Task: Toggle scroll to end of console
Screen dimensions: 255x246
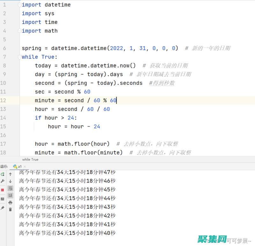Action: 10,195
